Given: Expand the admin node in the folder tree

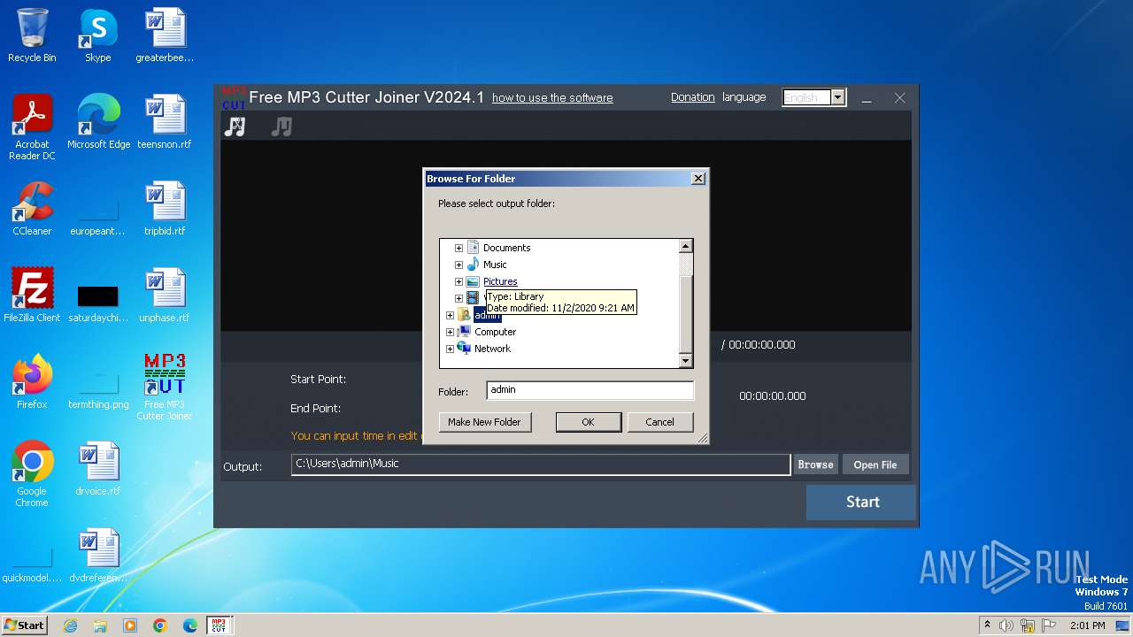Looking at the screenshot, I should 450,315.
